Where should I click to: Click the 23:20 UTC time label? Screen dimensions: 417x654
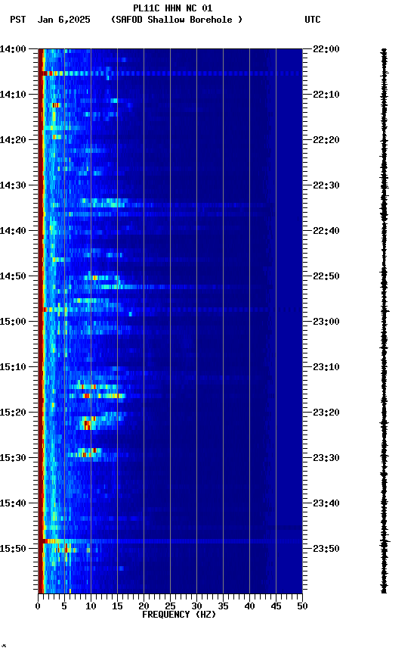tap(326, 413)
